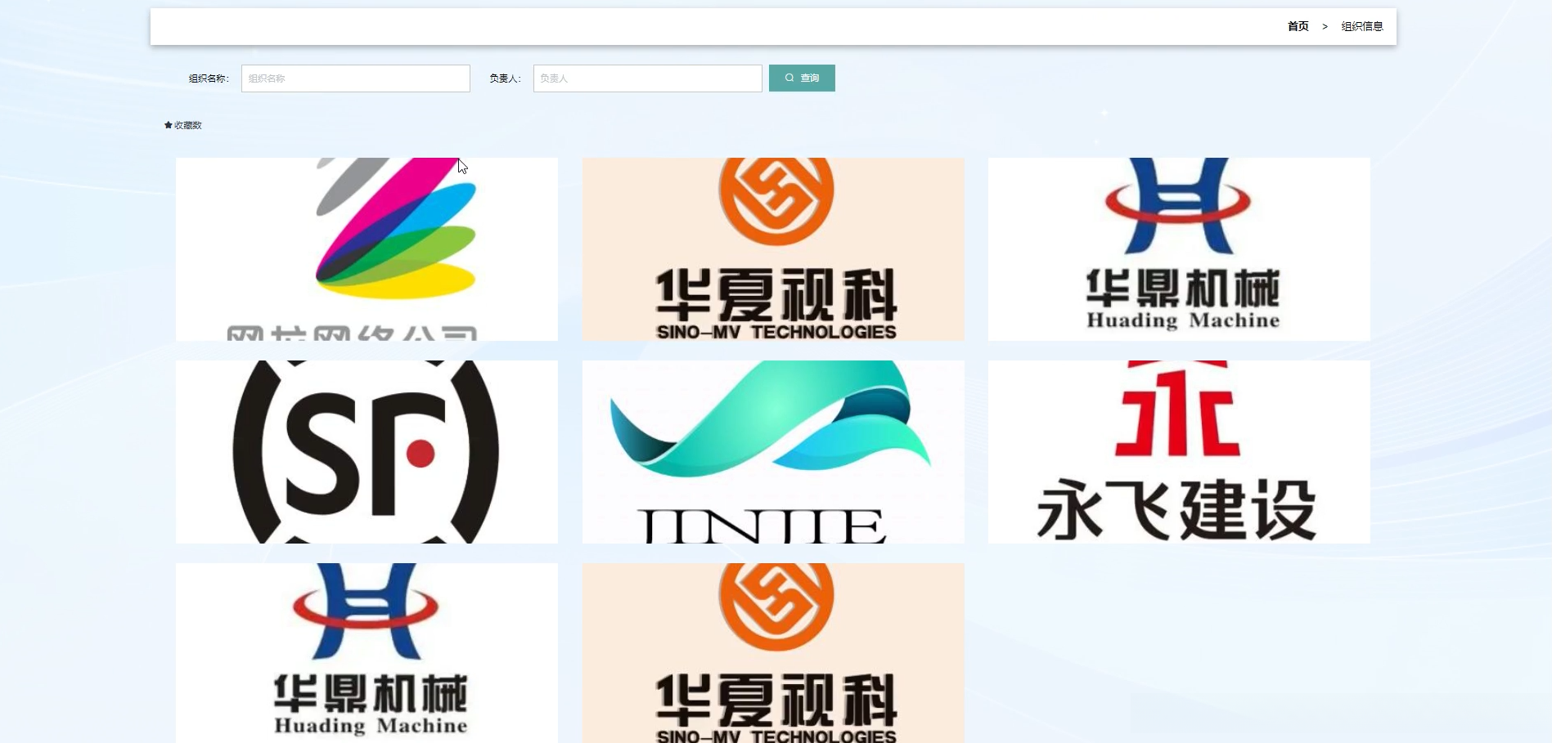The height and width of the screenshot is (743, 1552).
Task: Toggle sorting by 收藏数
Action: (187, 125)
